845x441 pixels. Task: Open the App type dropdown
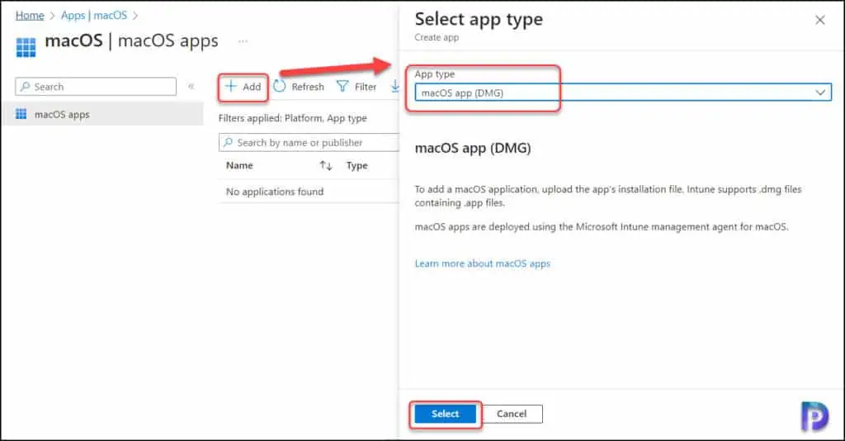tap(623, 92)
